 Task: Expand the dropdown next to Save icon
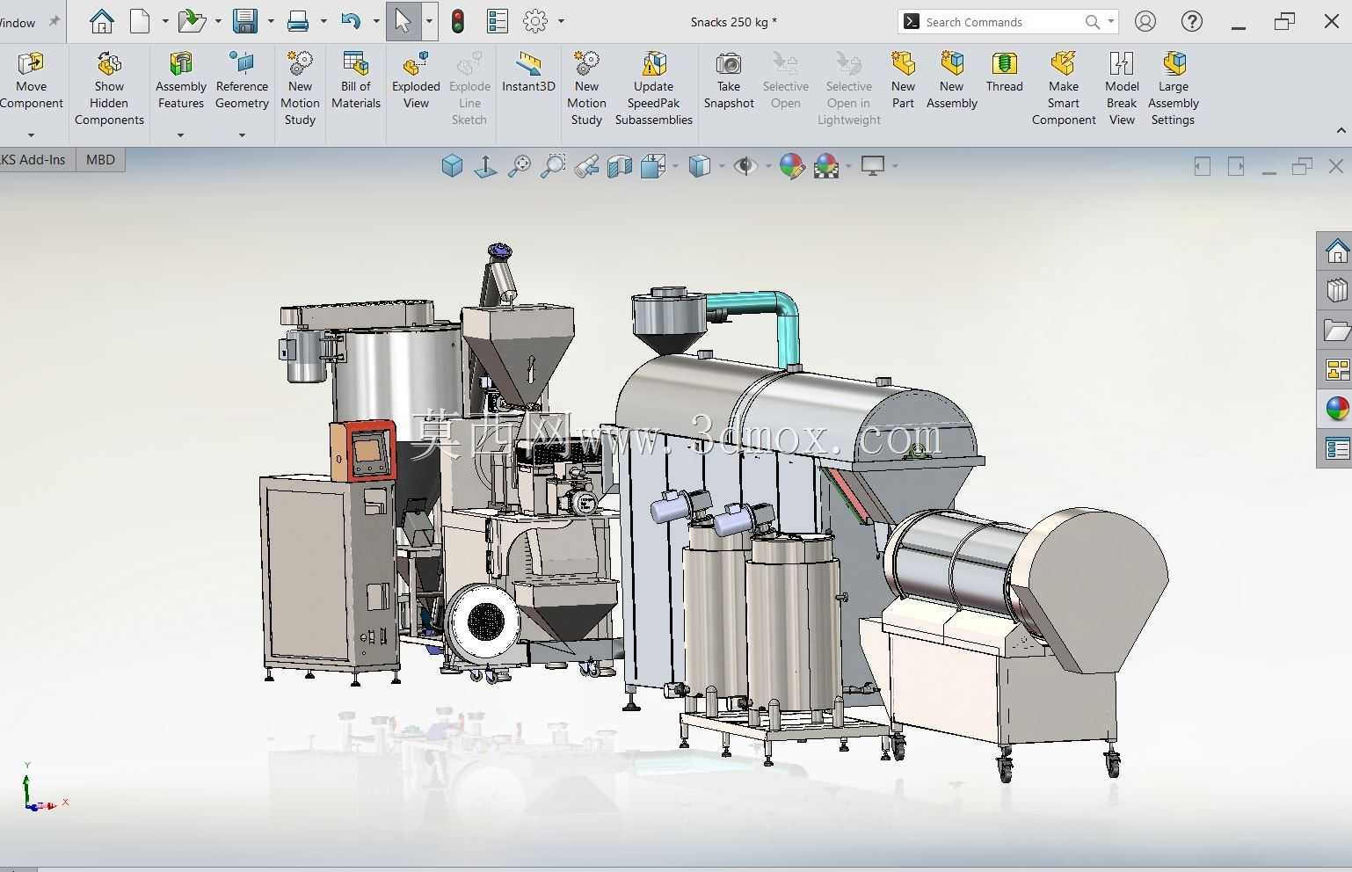click(270, 21)
